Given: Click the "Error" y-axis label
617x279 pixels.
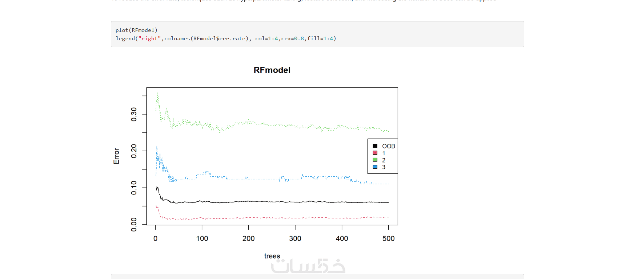Looking at the screenshot, I should click(116, 156).
